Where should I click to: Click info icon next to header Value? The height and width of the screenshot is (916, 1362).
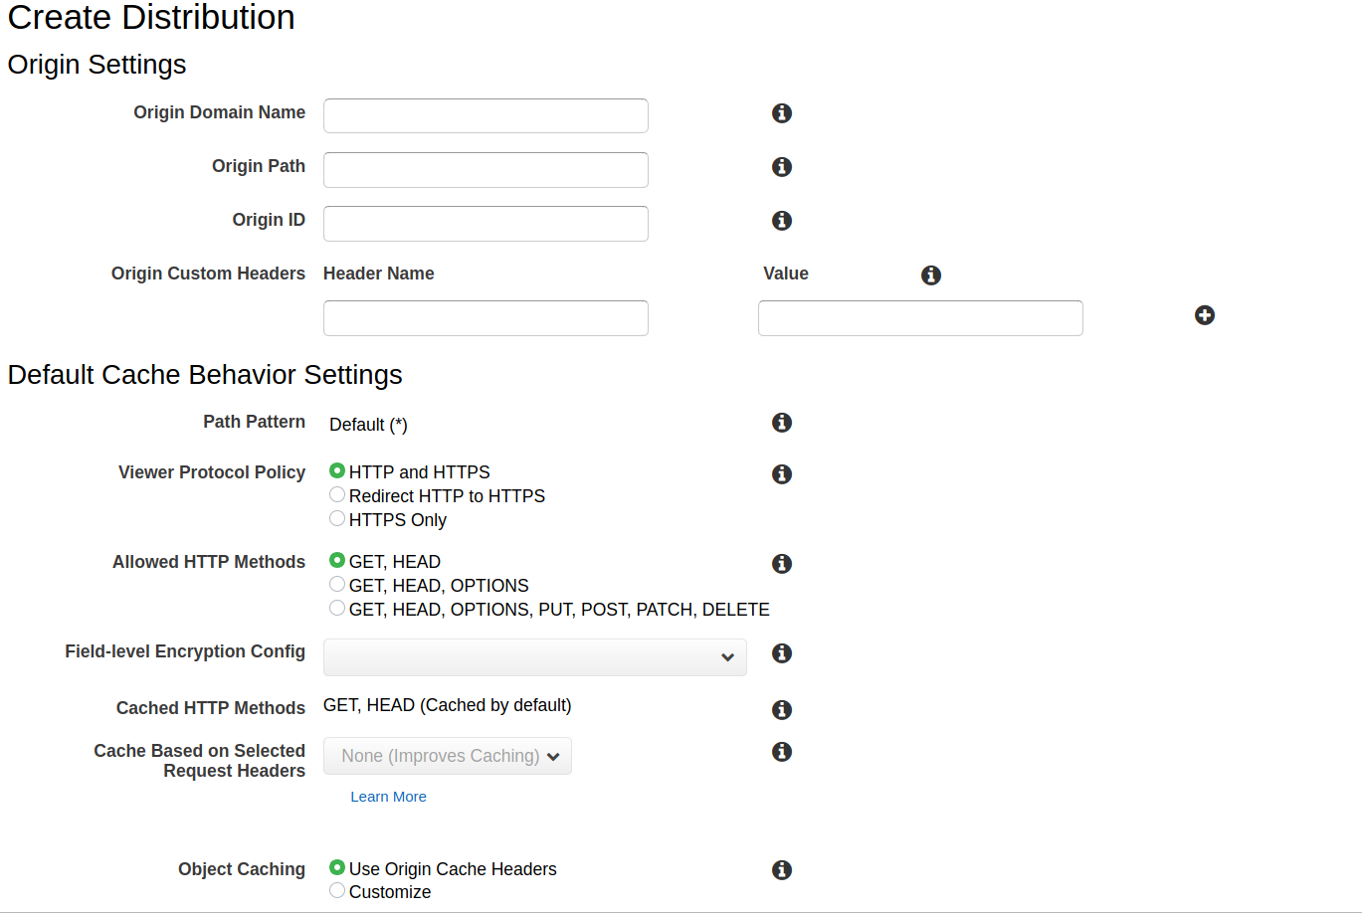tap(931, 275)
